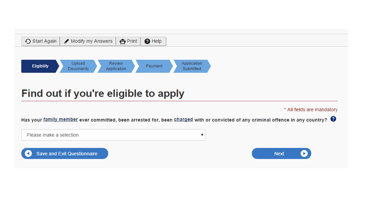Click the printer icon on Print

tap(122, 41)
